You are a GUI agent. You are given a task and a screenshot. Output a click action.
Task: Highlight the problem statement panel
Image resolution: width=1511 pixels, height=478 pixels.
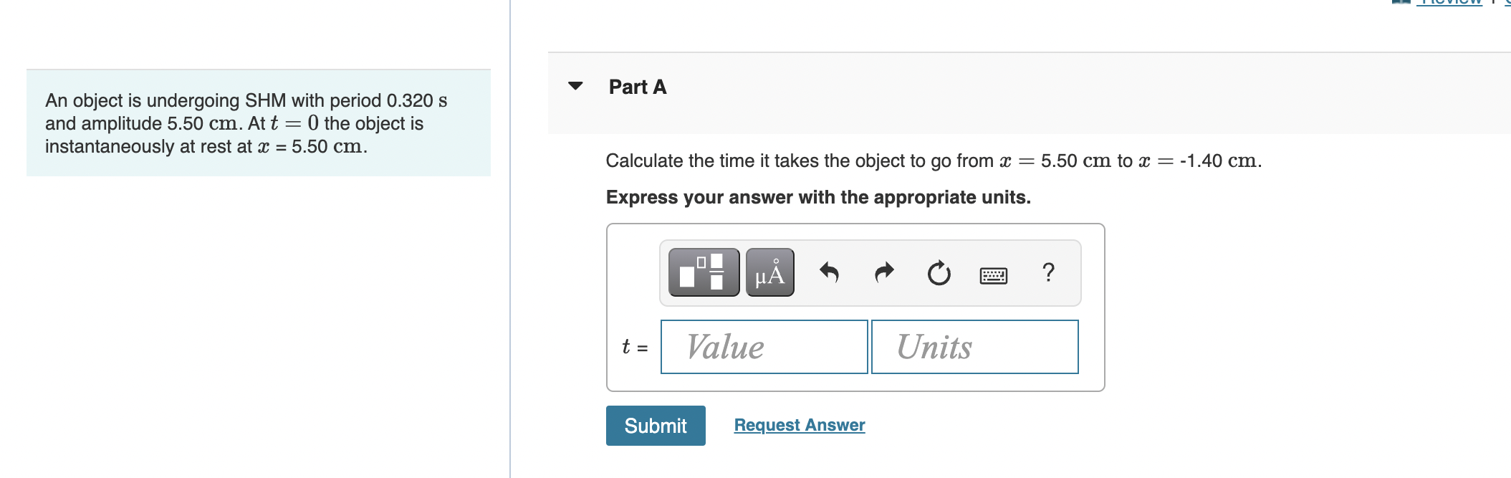258,122
